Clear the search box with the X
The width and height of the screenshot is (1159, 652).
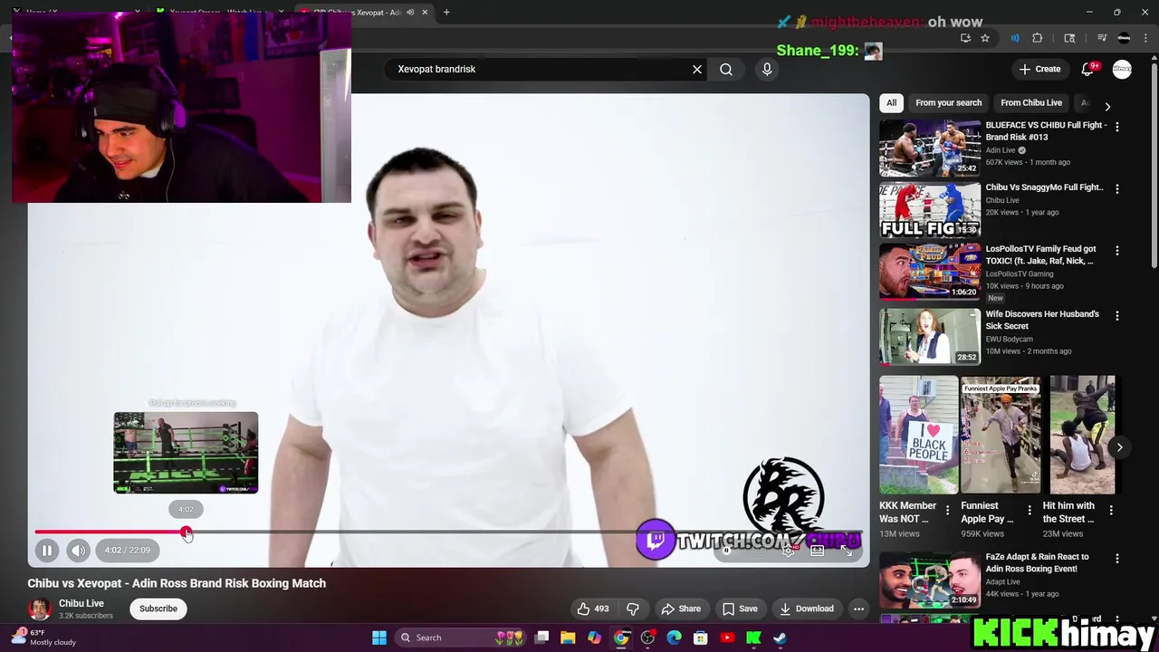coord(697,69)
